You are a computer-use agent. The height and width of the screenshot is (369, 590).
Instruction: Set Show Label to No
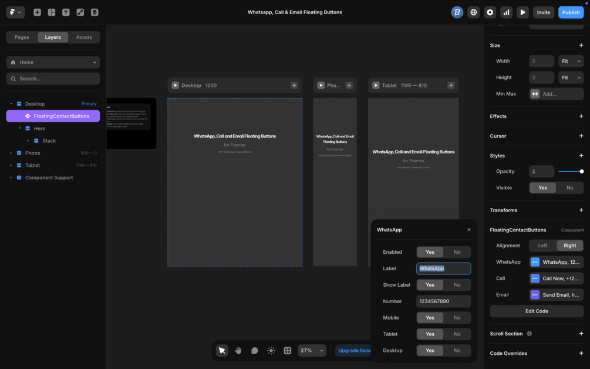(457, 285)
